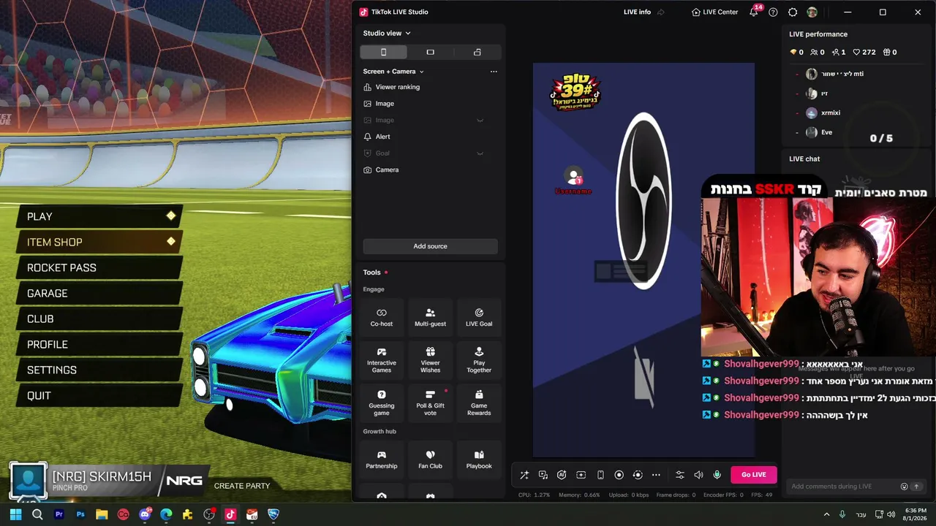Open the LIVE Goal tool

[x=479, y=316]
